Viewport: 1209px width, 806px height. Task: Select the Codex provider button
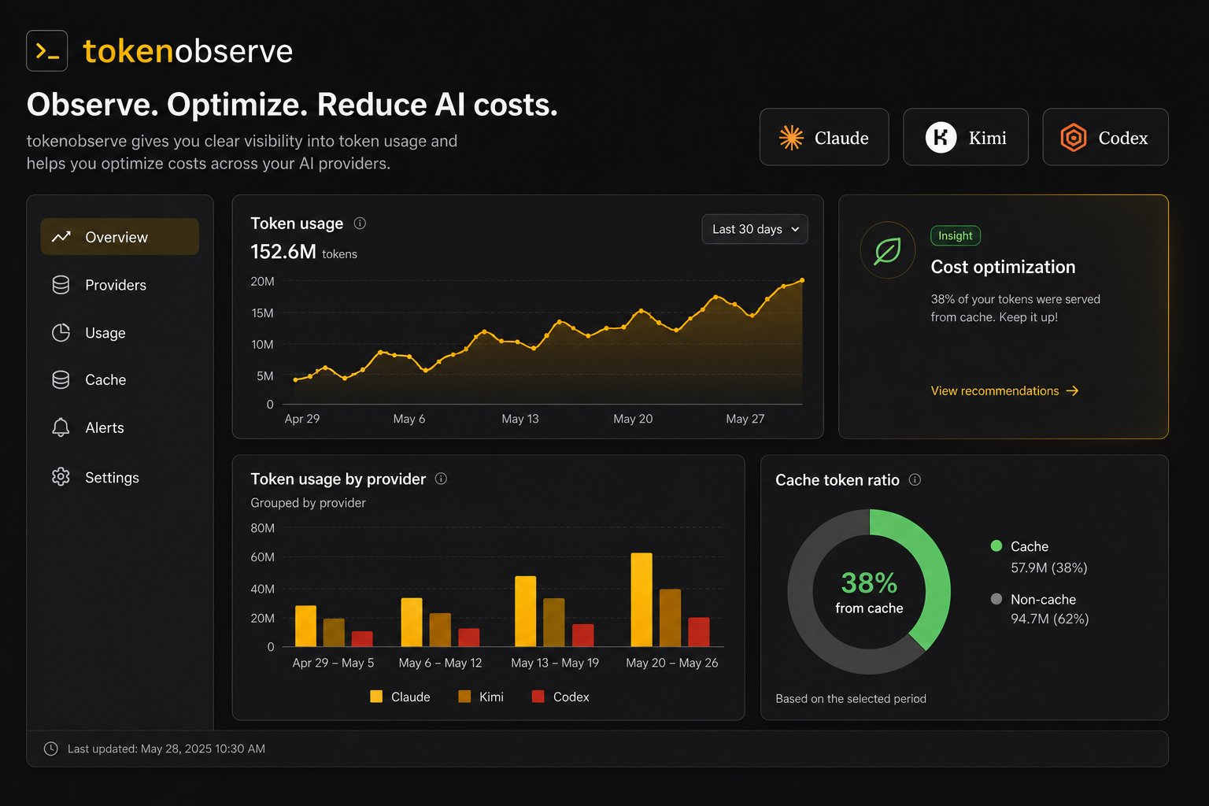point(1105,137)
